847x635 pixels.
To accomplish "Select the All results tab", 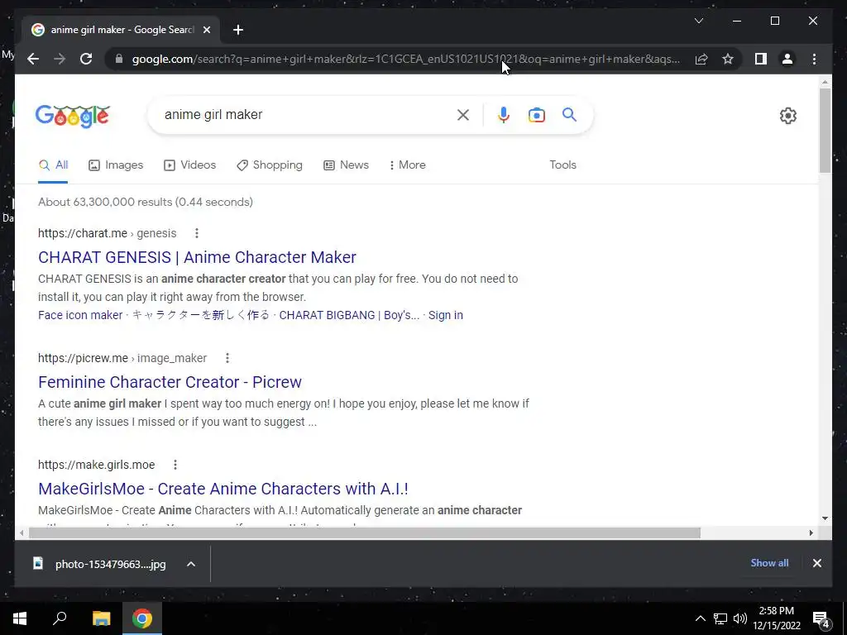I will pos(53,165).
